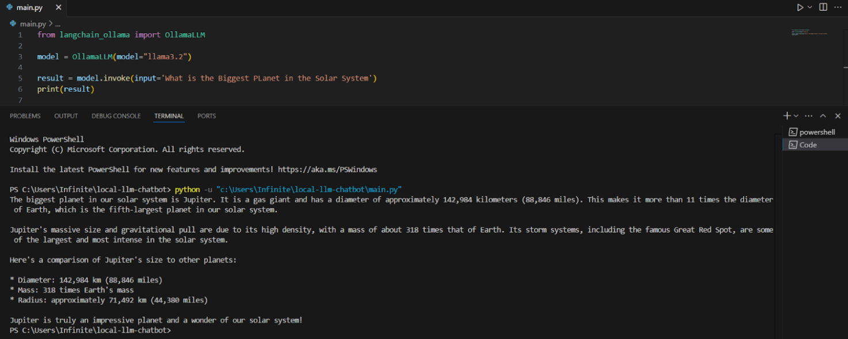Click editor line number 4
The height and width of the screenshot is (339, 848).
pos(20,68)
